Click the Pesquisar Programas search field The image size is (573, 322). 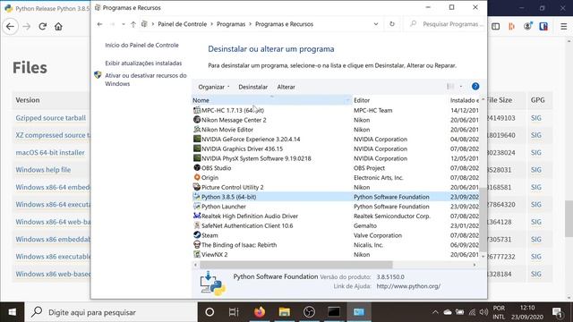(446, 24)
